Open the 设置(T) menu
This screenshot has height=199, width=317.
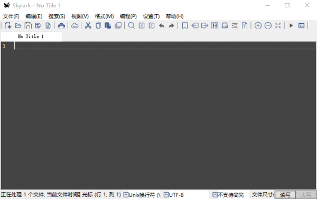tap(151, 16)
